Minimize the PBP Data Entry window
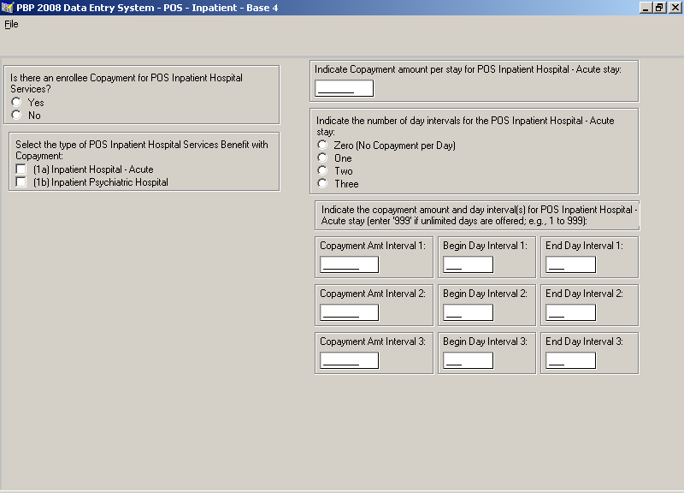This screenshot has height=493, width=684. (x=646, y=8)
